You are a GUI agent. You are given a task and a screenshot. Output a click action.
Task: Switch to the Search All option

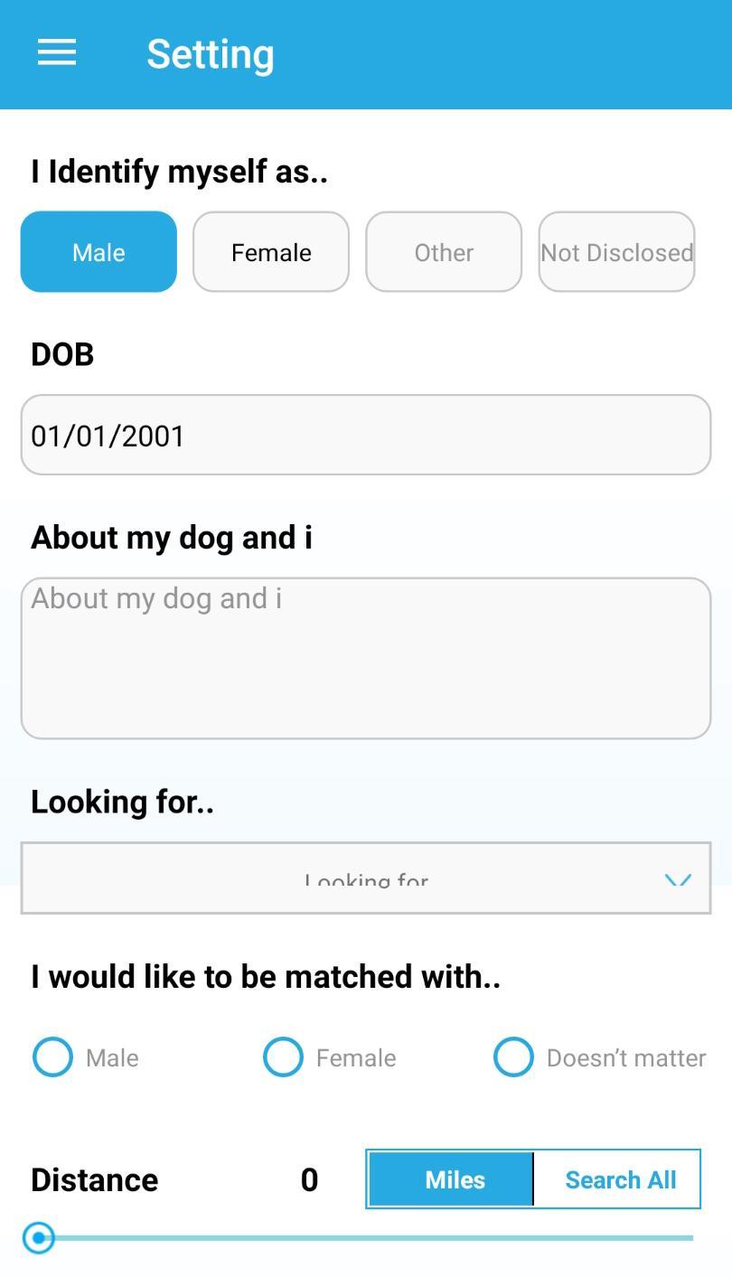(x=620, y=1179)
